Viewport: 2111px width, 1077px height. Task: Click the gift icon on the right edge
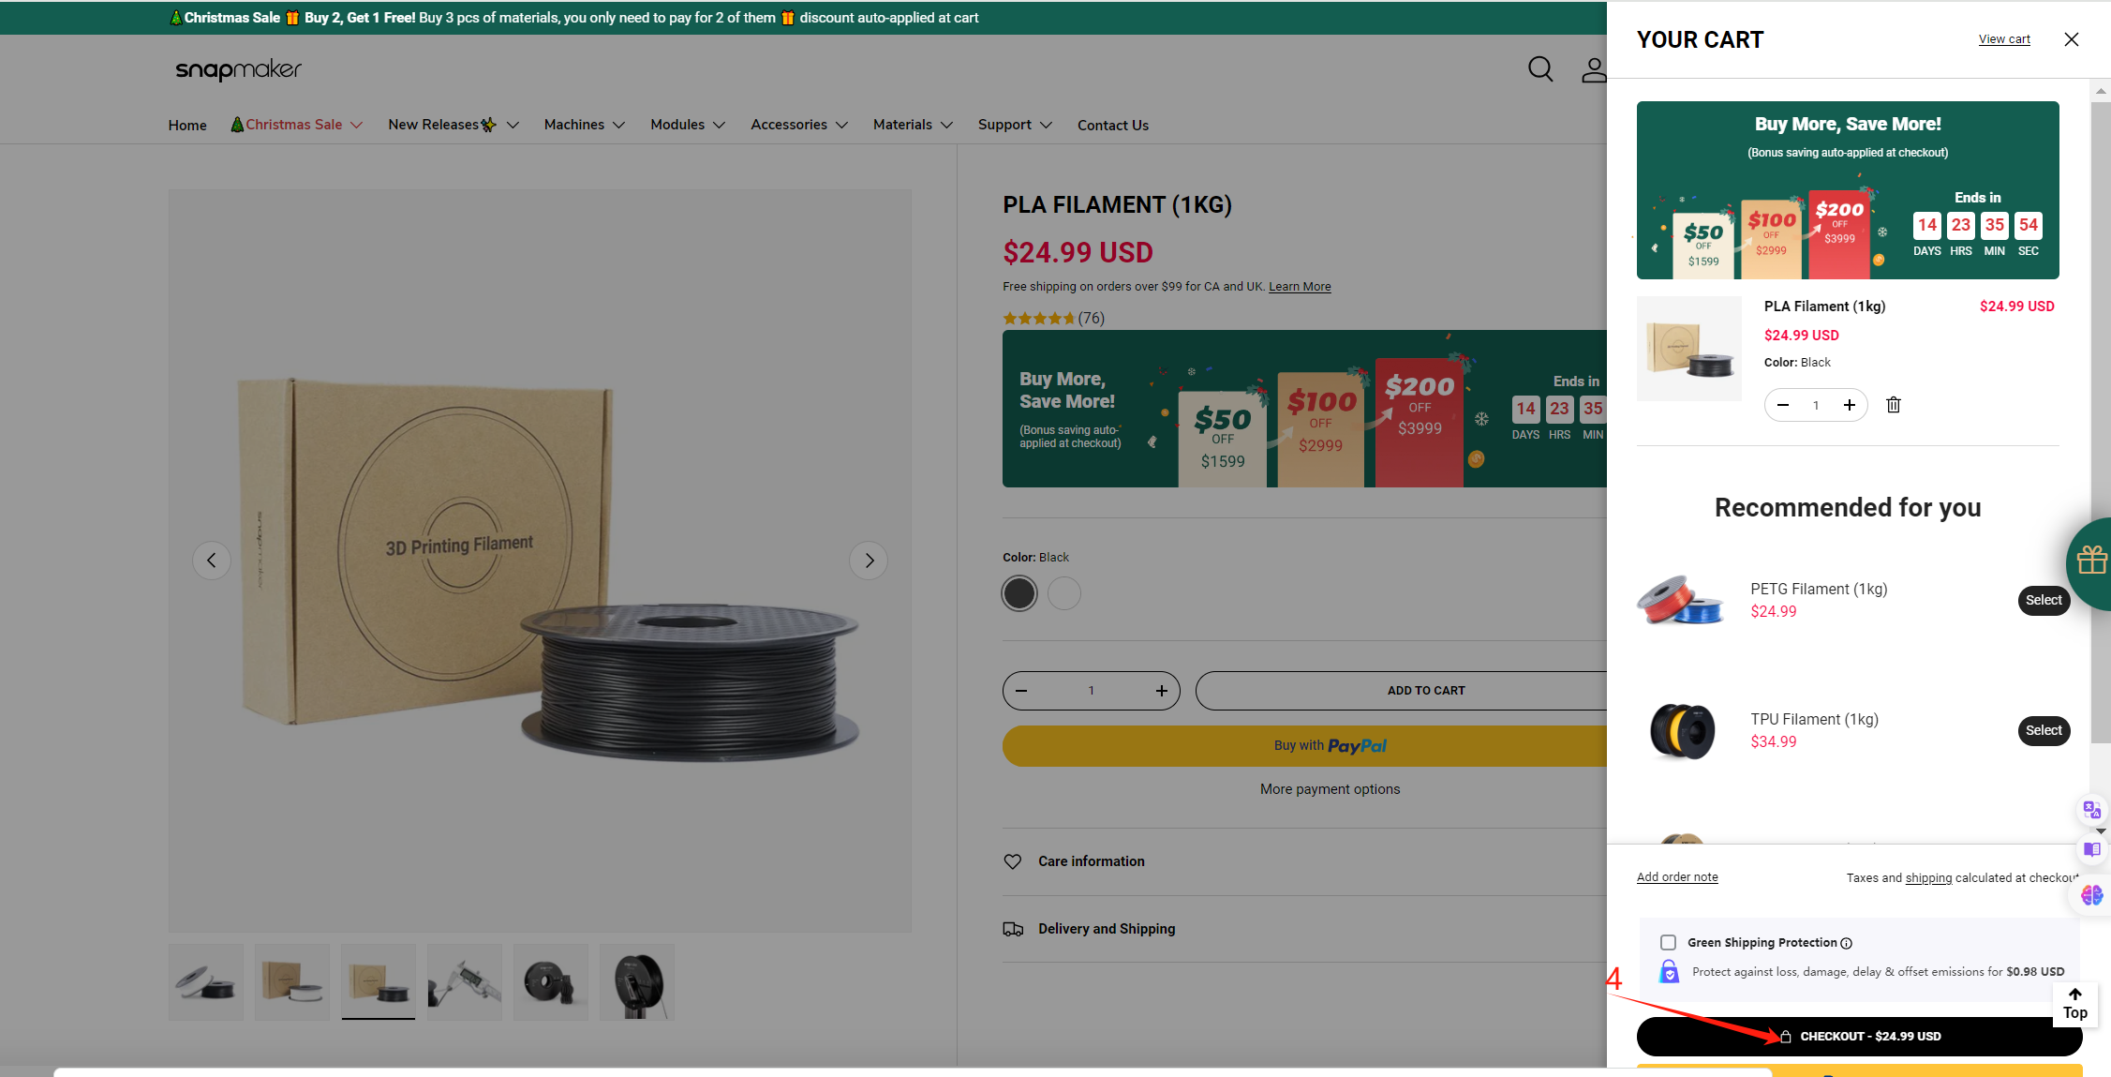pyautogui.click(x=2092, y=560)
